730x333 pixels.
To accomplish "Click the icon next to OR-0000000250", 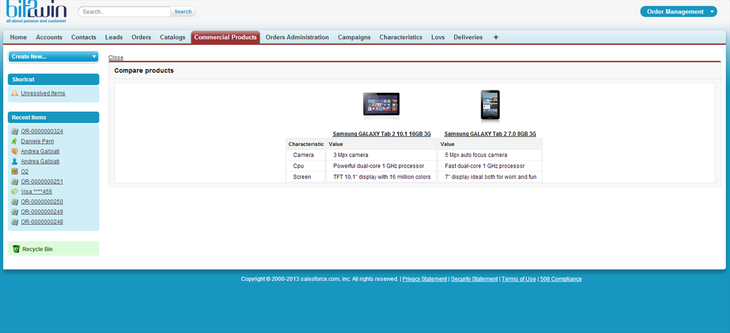I will point(15,202).
